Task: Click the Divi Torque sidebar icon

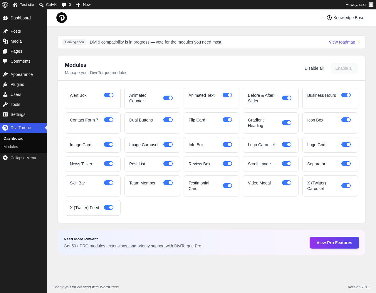Action: click(x=5, y=128)
